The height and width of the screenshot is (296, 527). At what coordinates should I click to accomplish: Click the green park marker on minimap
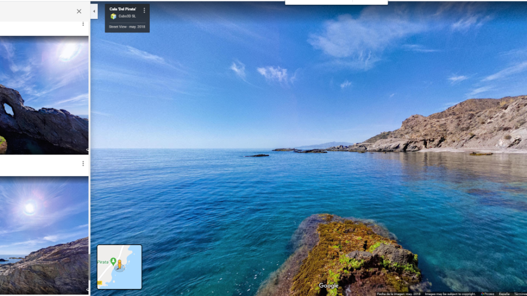(x=113, y=261)
